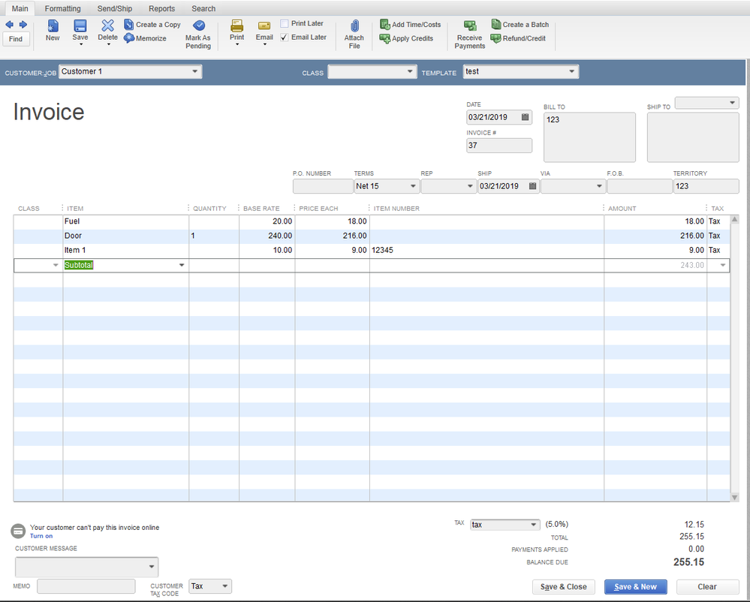Click the Delete invoice icon
The height and width of the screenshot is (602, 750).
[x=107, y=27]
